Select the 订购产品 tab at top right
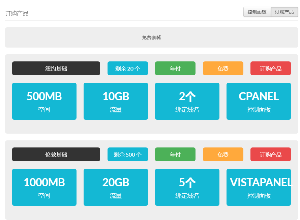The width and height of the screenshot is (300, 220). [284, 12]
